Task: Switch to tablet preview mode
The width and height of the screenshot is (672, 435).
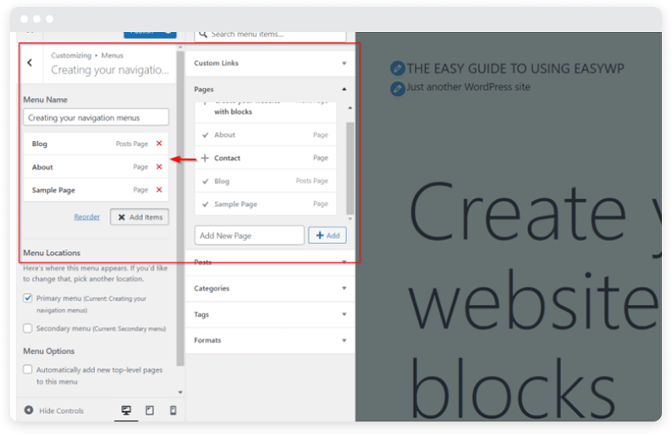Action: (150, 411)
